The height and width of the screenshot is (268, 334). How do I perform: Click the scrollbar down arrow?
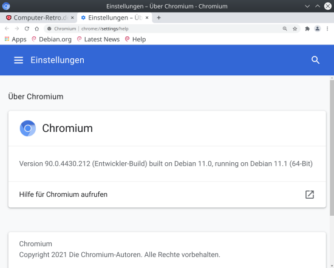(x=332, y=266)
